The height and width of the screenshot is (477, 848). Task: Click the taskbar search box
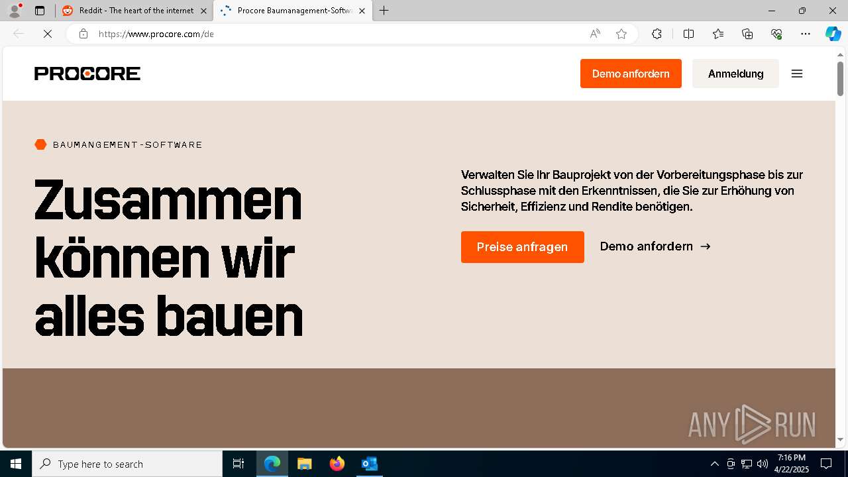tap(127, 464)
